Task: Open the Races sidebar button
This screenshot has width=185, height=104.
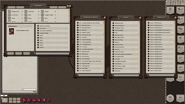Action: tap(180, 68)
